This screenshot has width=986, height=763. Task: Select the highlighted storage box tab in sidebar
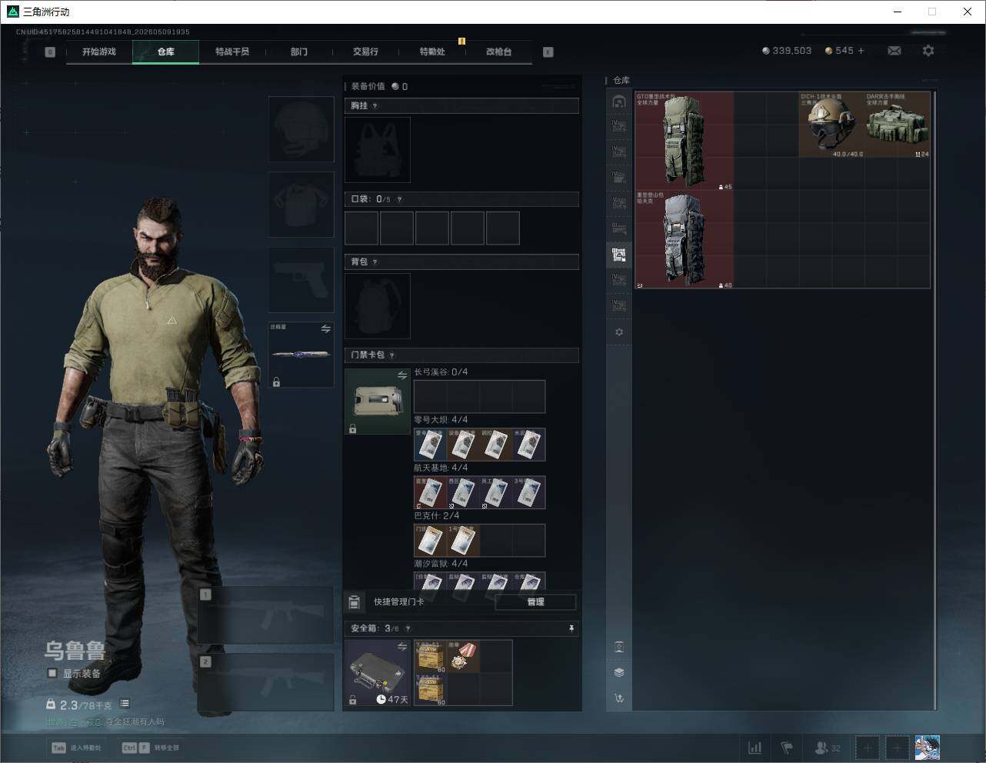point(619,255)
